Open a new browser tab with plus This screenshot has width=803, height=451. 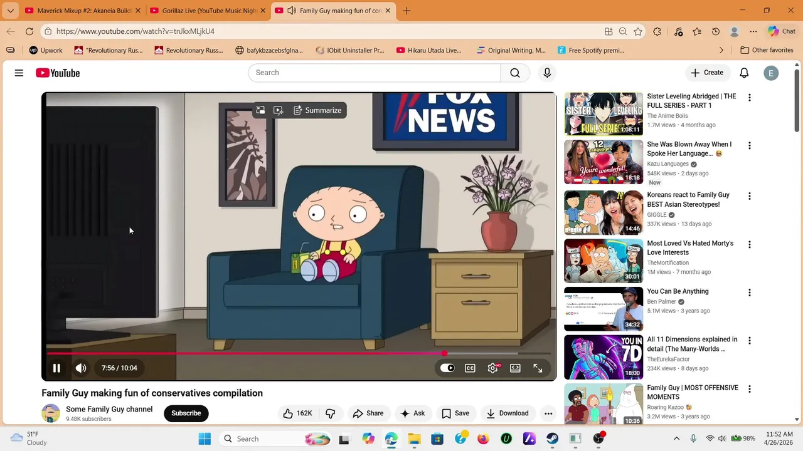[407, 11]
